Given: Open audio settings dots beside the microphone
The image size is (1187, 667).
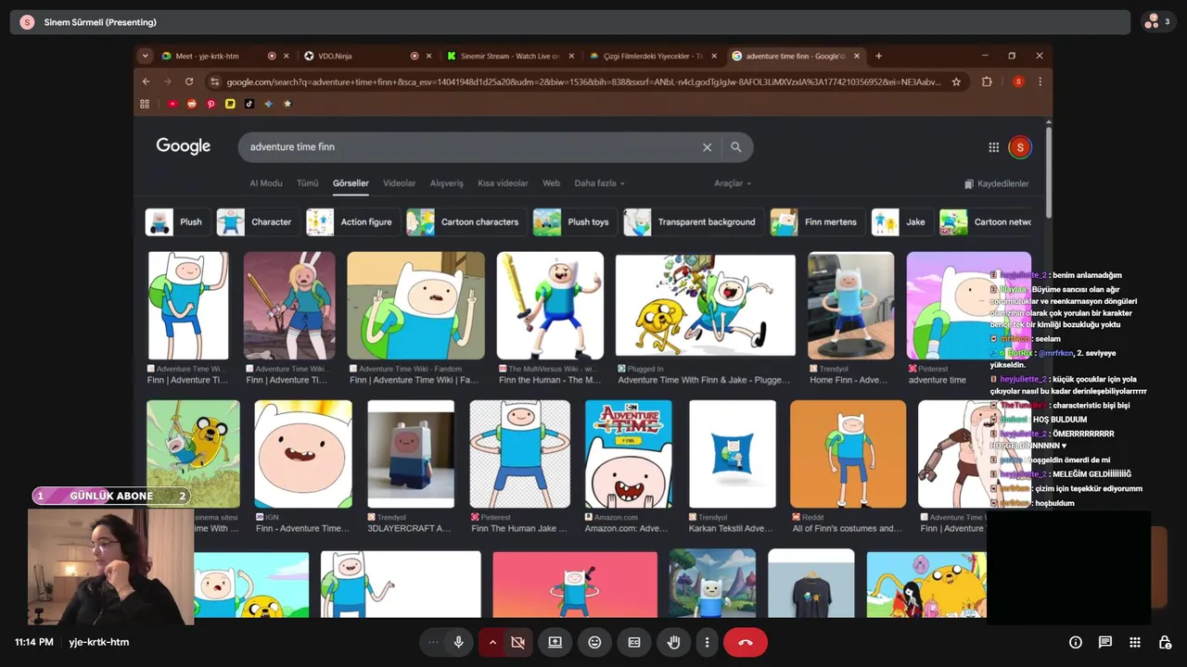Looking at the screenshot, I should tap(433, 642).
